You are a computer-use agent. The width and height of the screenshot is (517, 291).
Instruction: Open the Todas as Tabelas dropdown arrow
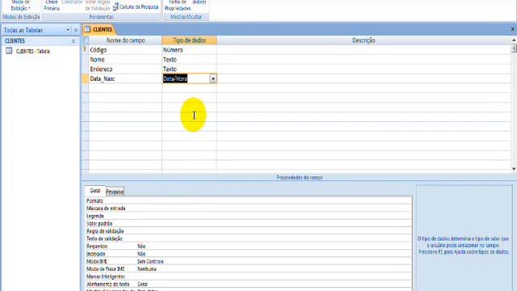coord(68,30)
